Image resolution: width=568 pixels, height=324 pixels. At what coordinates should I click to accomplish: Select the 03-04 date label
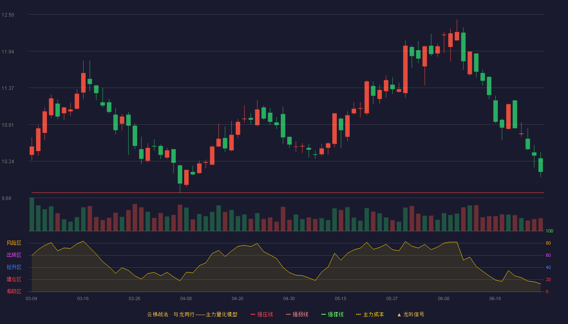click(31, 298)
